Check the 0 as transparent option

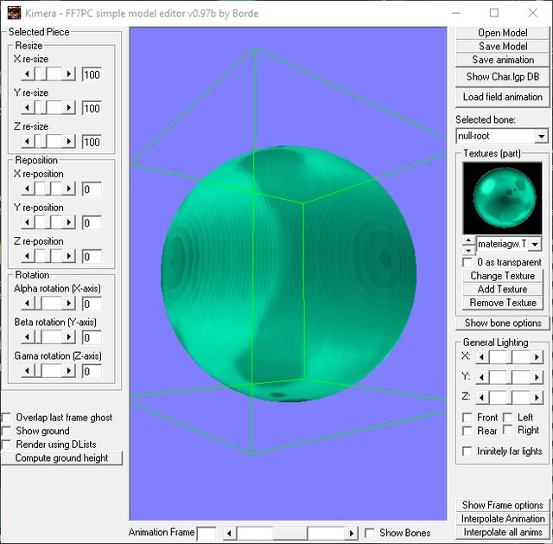pyautogui.click(x=467, y=262)
